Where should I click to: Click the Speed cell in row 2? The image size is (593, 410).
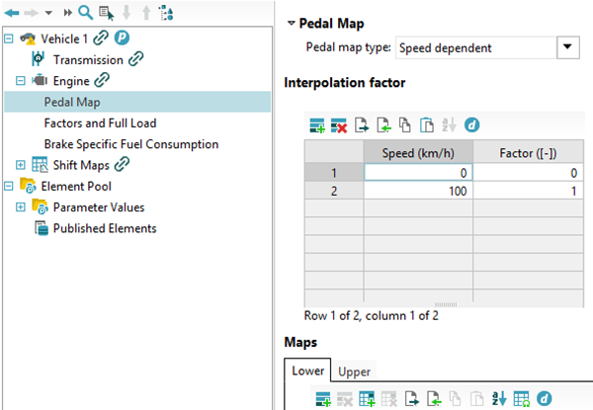418,191
